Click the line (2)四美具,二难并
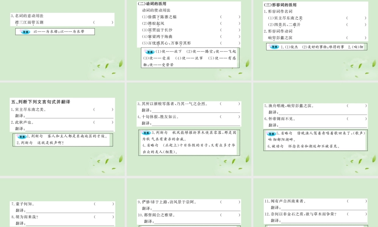 click(284, 24)
